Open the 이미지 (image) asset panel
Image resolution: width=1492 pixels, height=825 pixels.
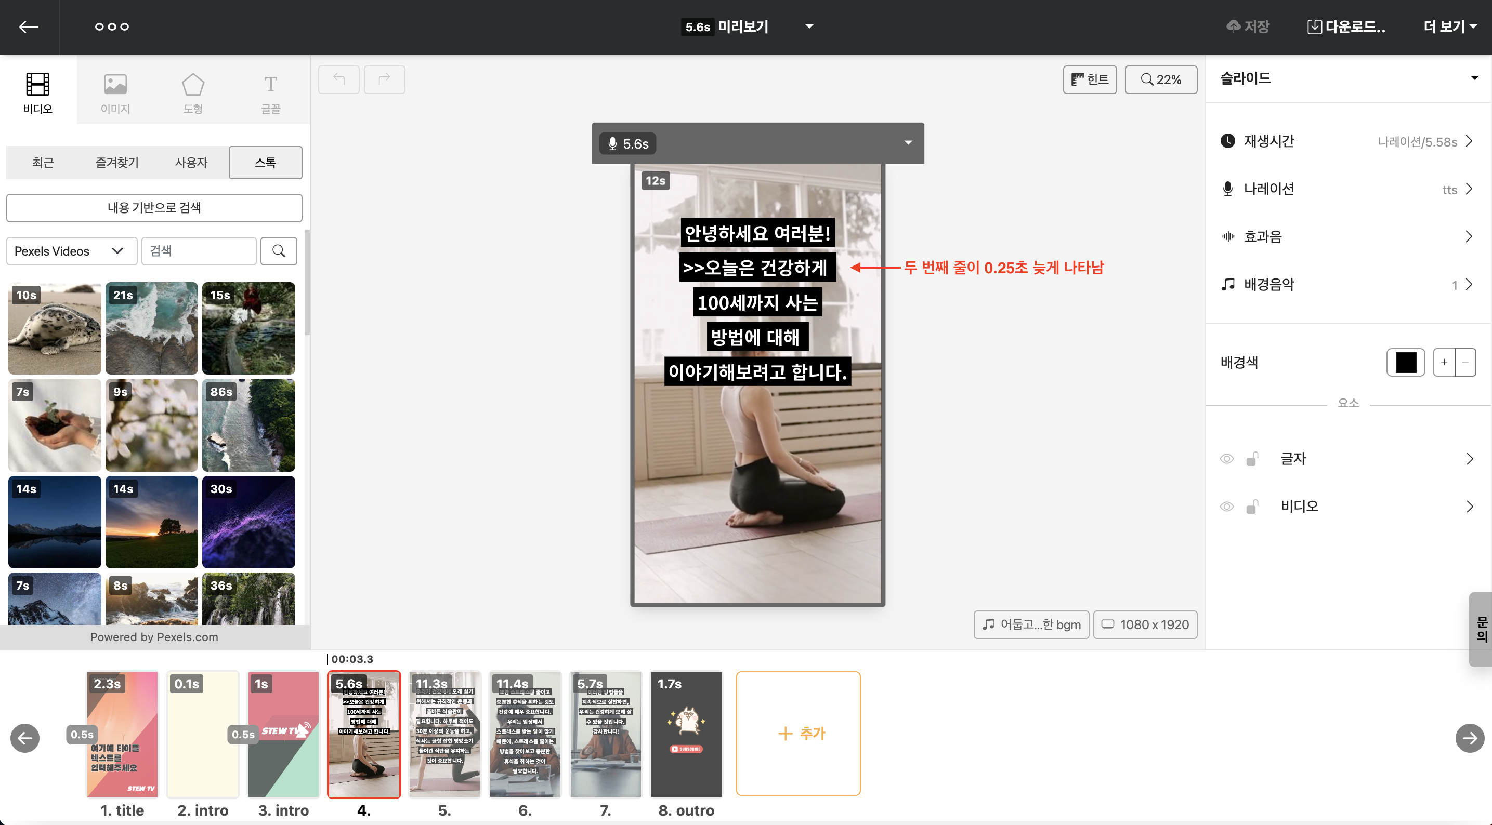(115, 92)
